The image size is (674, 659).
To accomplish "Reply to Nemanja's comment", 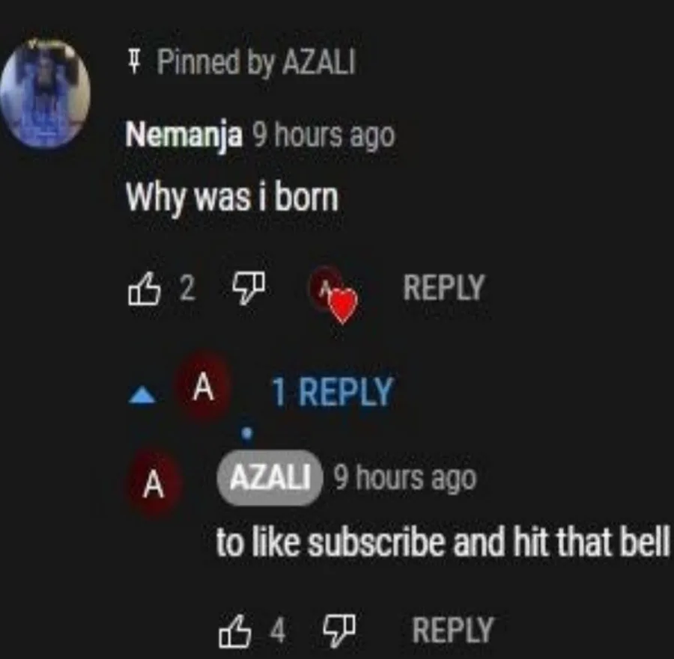I will pyautogui.click(x=443, y=288).
